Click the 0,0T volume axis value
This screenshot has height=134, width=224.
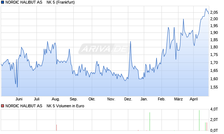tap(214, 130)
